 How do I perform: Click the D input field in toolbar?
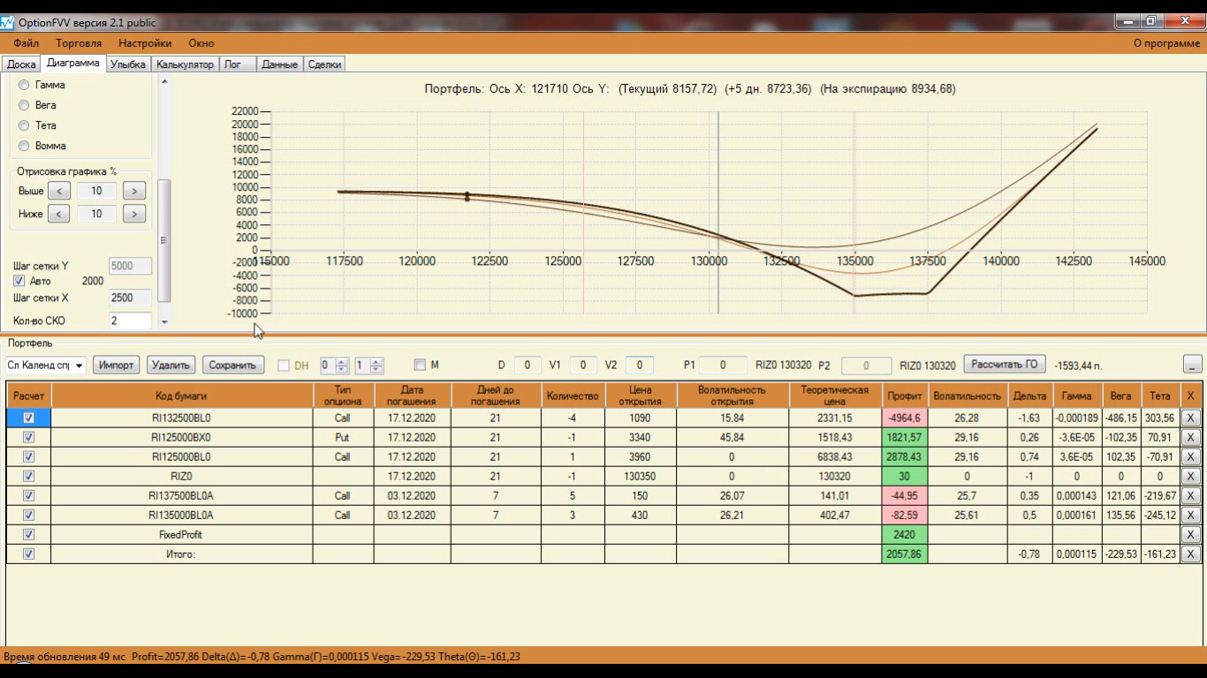coord(528,365)
